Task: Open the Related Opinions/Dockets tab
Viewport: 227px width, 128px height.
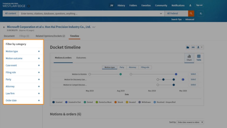Action: (x=50, y=36)
